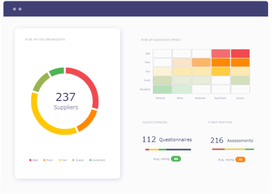The width and height of the screenshot is (272, 194).
Task: Select the heatmap cell for Poor and Moderate
Action: click(x=201, y=63)
